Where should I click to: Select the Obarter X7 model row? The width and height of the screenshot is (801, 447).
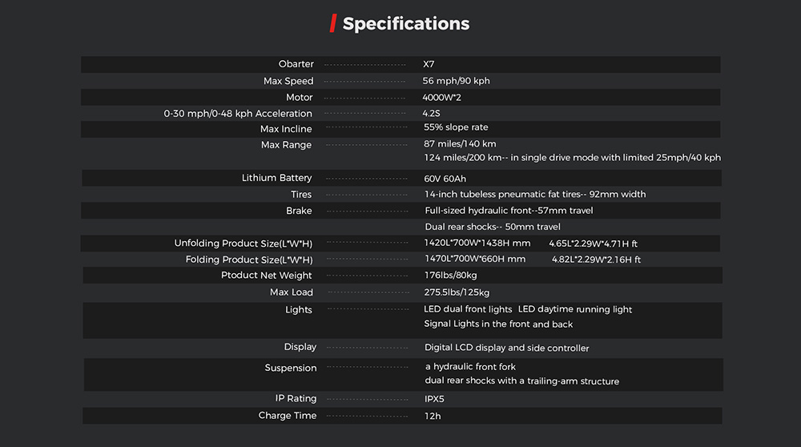(400, 64)
